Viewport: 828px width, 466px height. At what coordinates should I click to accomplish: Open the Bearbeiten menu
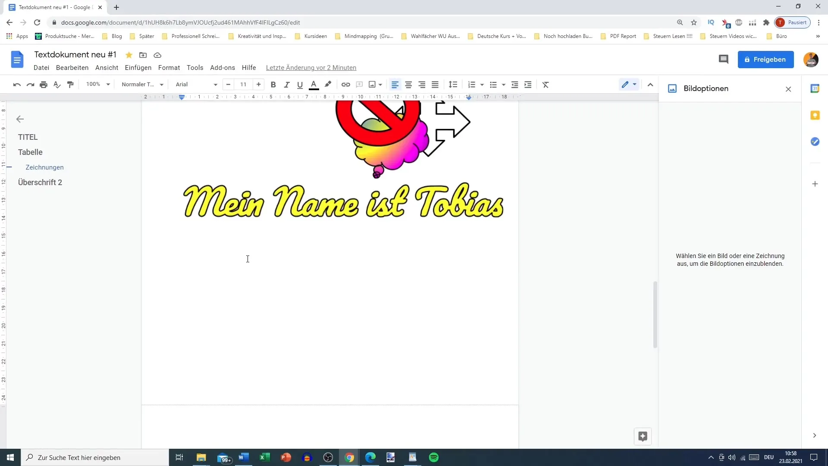(72, 68)
